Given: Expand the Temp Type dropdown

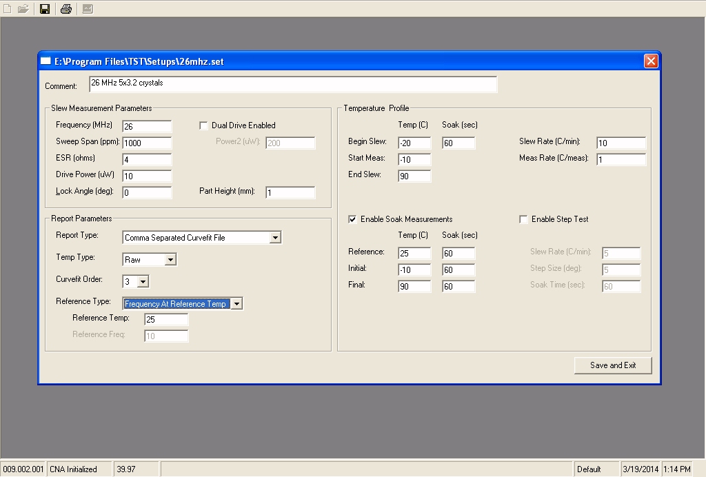Looking at the screenshot, I should (x=171, y=260).
